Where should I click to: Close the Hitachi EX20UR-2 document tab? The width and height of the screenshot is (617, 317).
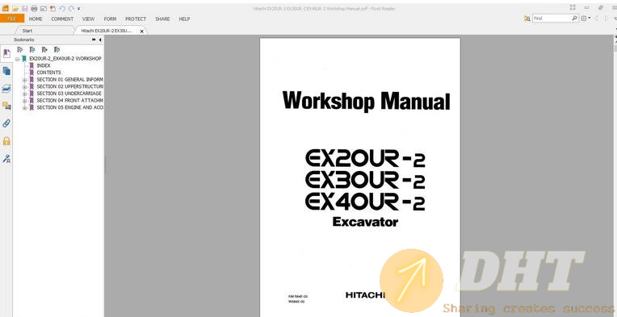pyautogui.click(x=141, y=31)
